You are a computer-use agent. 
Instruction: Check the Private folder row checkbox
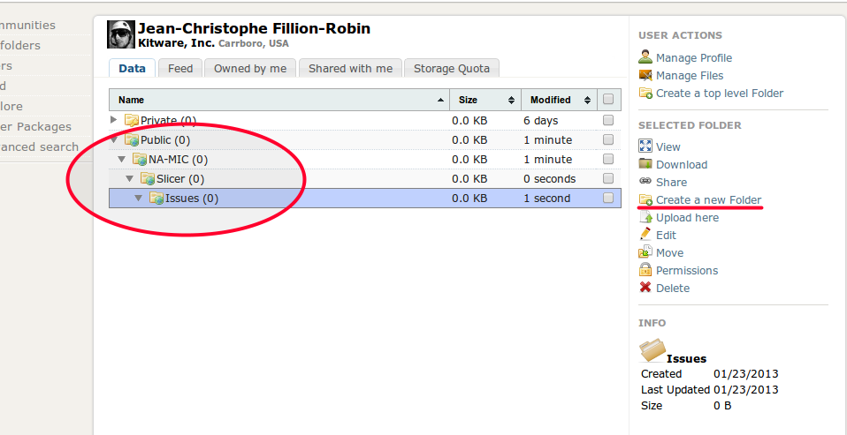[x=608, y=120]
